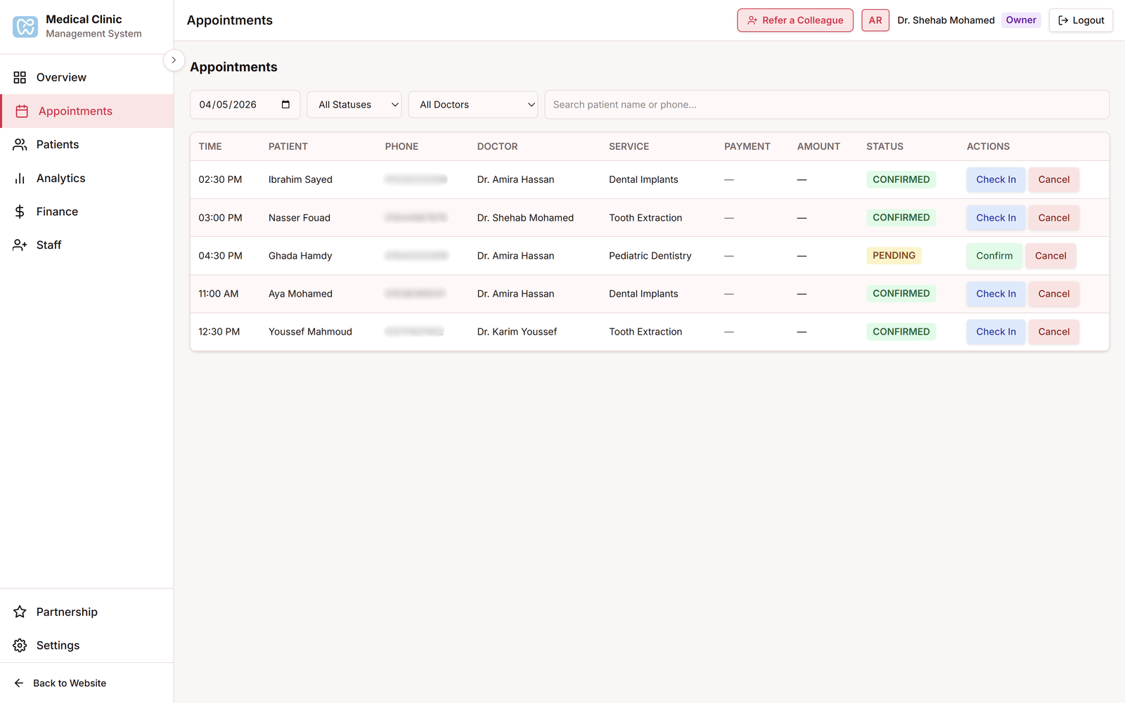The height and width of the screenshot is (703, 1125).
Task: Click Refer a Colleague button
Action: tap(795, 20)
